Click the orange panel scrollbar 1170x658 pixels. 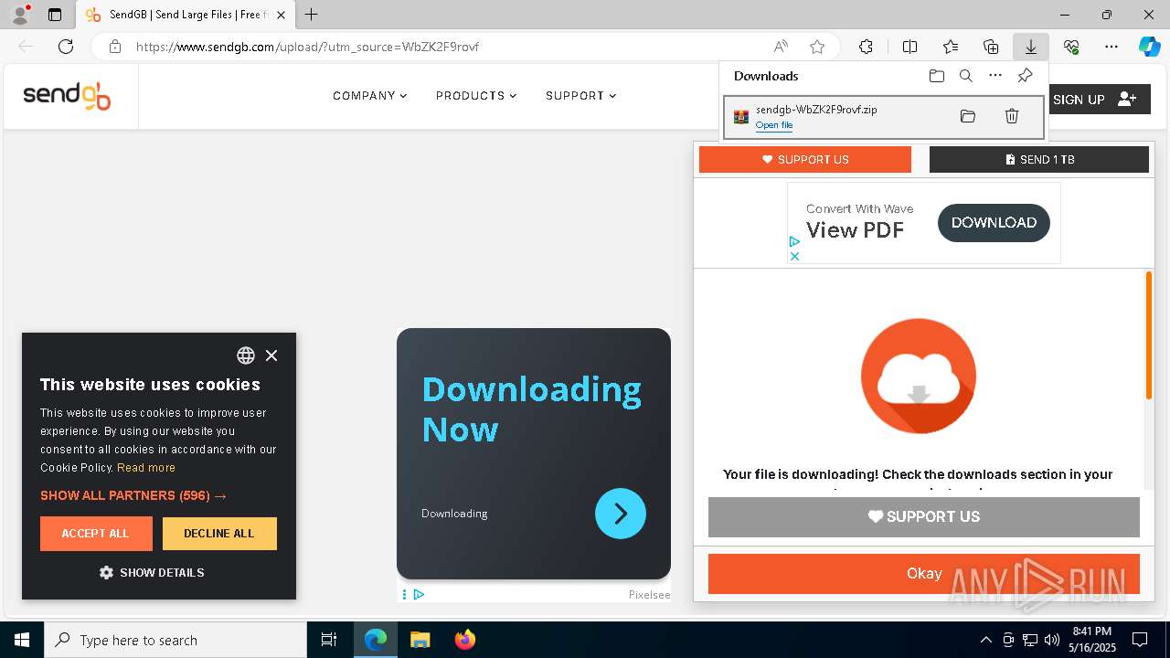pos(1149,335)
